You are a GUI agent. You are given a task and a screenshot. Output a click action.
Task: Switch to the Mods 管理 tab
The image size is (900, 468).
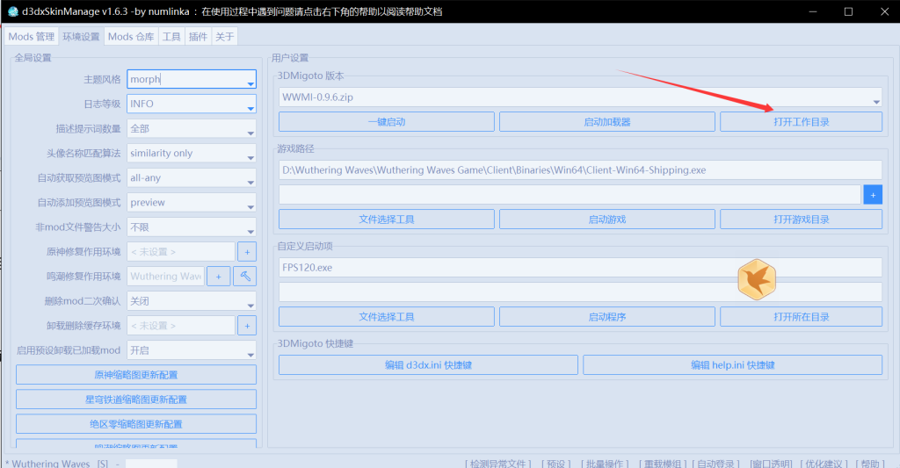(x=32, y=36)
